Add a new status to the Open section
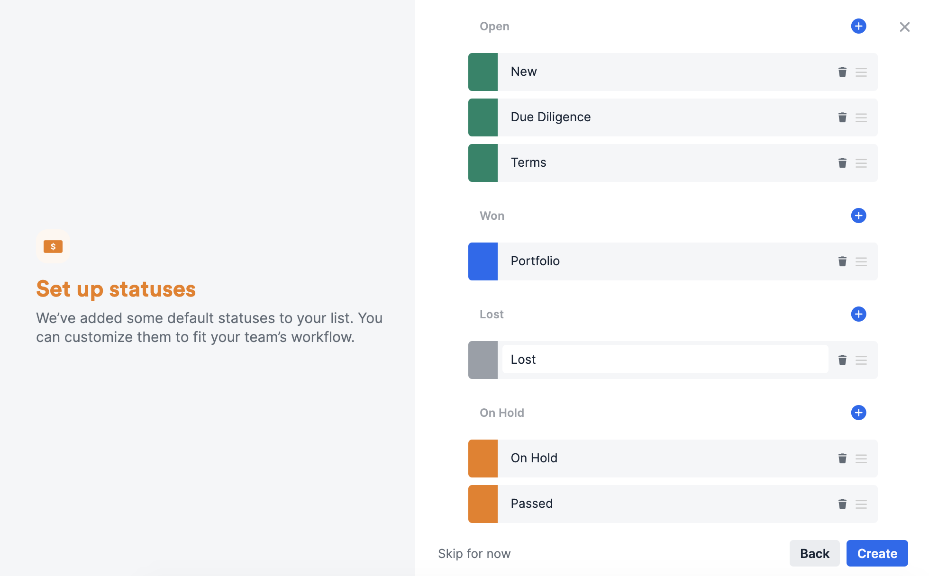 (858, 27)
